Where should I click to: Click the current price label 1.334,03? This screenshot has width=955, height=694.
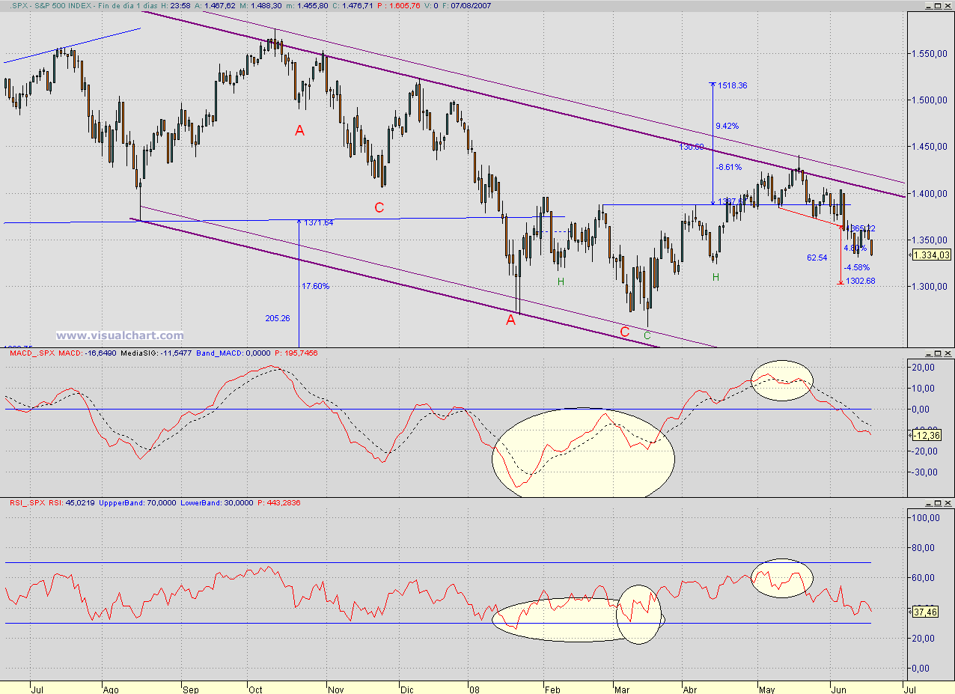click(x=932, y=255)
